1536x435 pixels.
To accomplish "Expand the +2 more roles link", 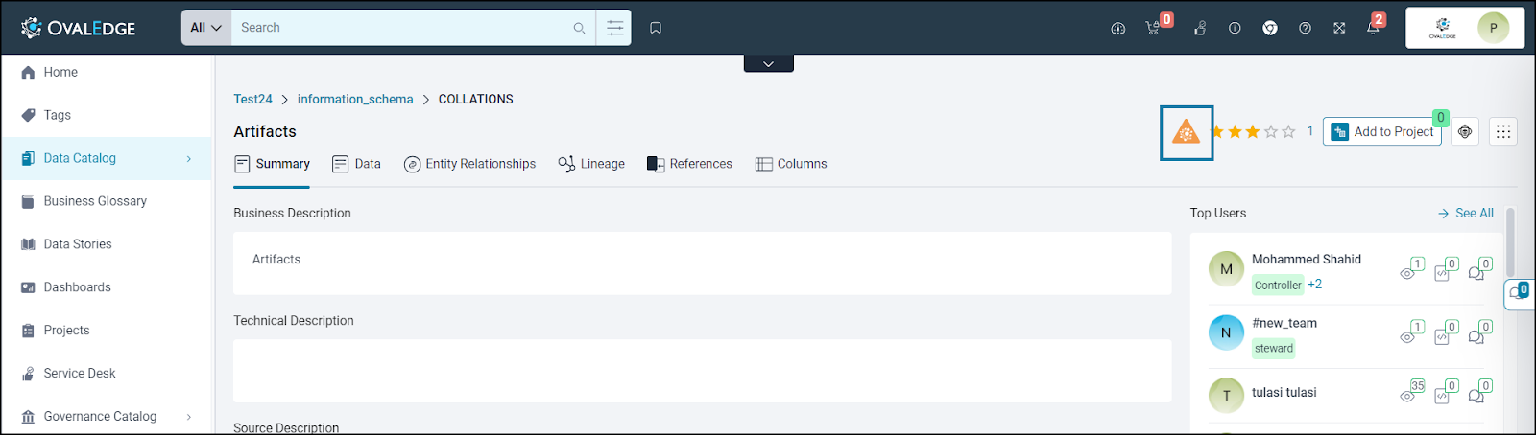I will click(1315, 285).
